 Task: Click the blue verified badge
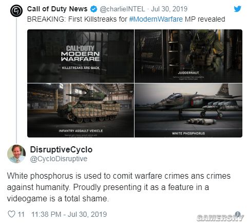click(93, 9)
